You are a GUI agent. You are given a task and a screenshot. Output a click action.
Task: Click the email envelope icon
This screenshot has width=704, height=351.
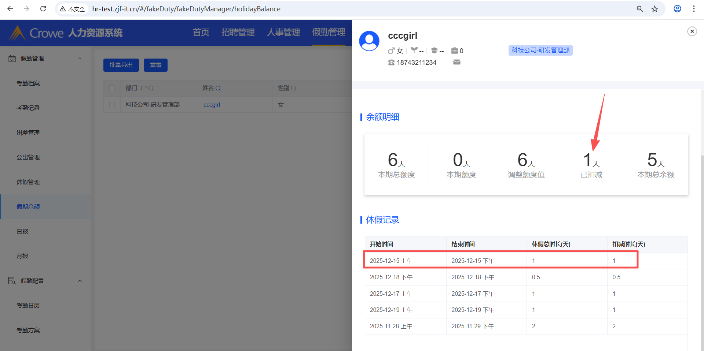pos(456,62)
